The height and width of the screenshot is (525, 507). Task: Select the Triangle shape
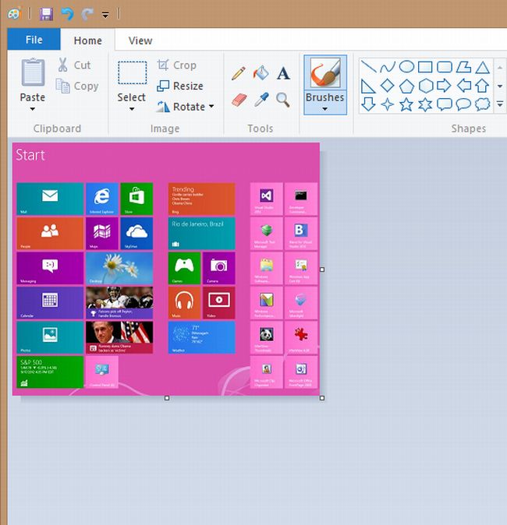(x=483, y=67)
